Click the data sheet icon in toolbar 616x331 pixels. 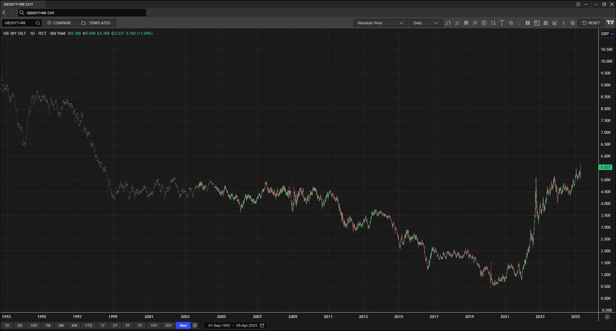[x=546, y=23]
